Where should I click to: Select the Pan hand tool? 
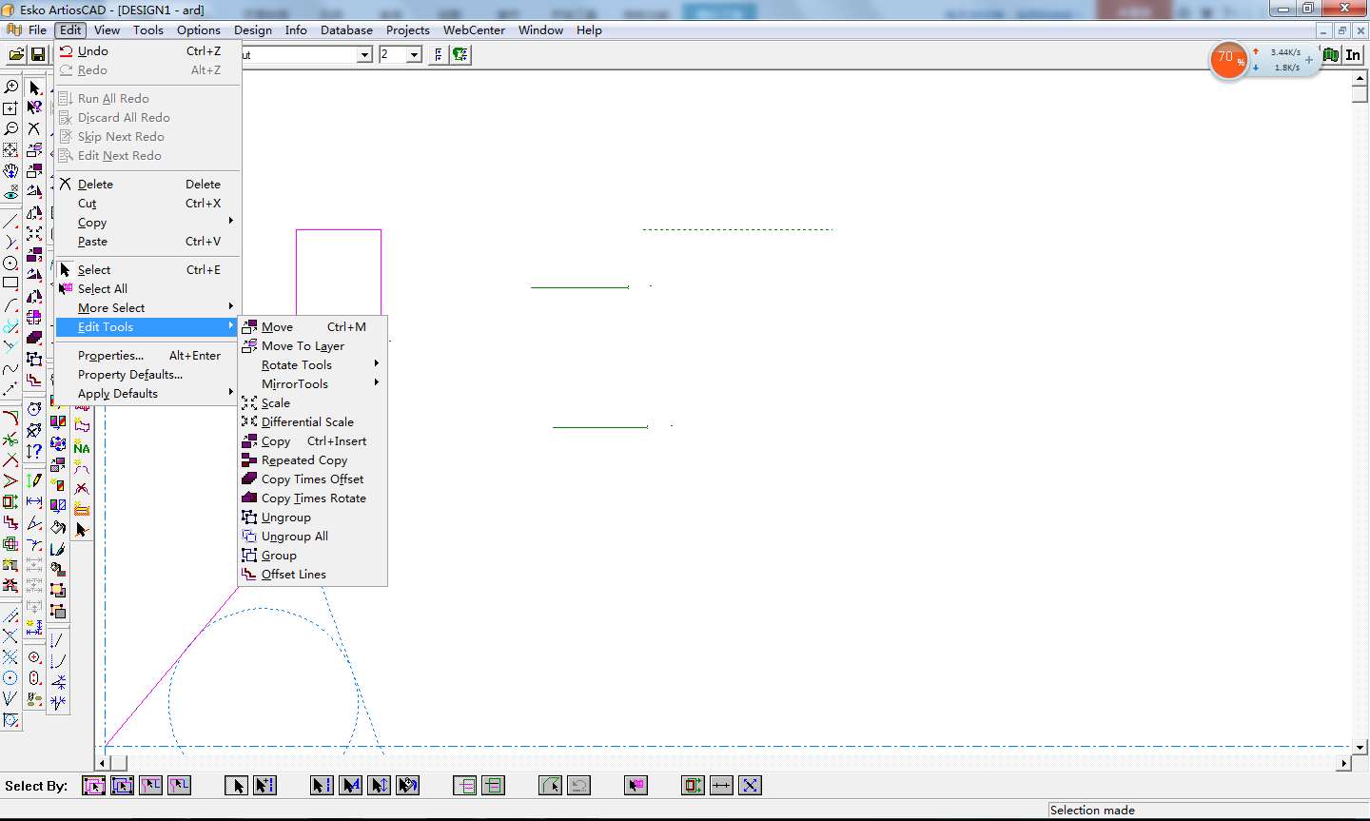coord(10,172)
